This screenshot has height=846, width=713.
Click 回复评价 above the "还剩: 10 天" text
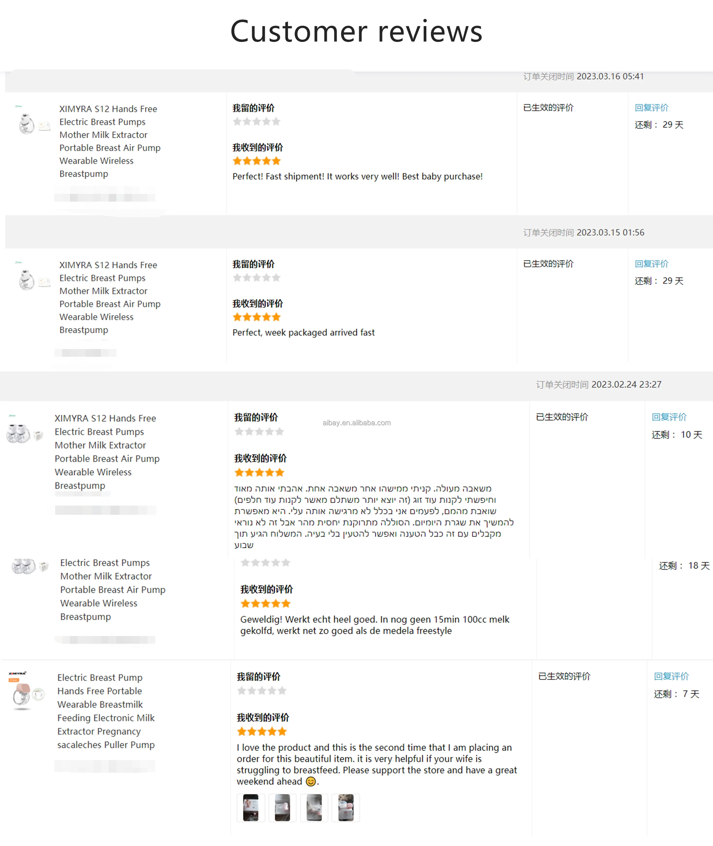tap(669, 417)
